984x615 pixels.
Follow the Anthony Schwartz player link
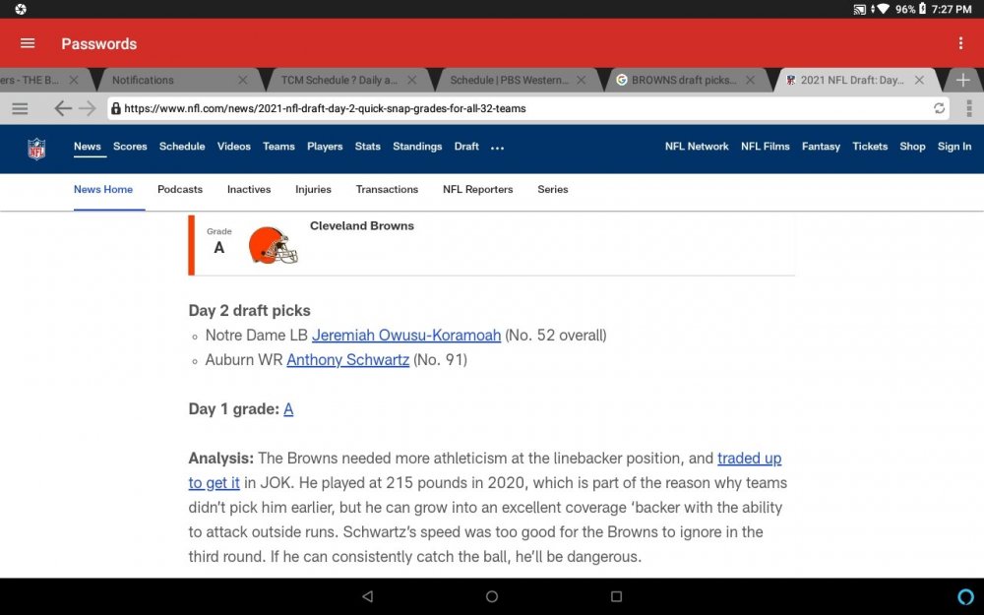pyautogui.click(x=348, y=360)
